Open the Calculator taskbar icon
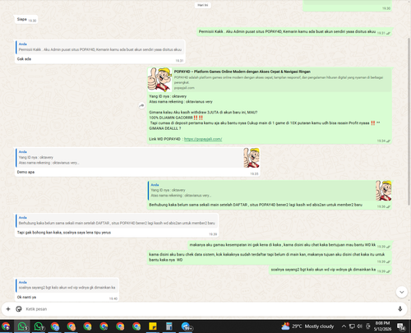Image resolution: width=411 pixels, height=333 pixels. coord(169,326)
